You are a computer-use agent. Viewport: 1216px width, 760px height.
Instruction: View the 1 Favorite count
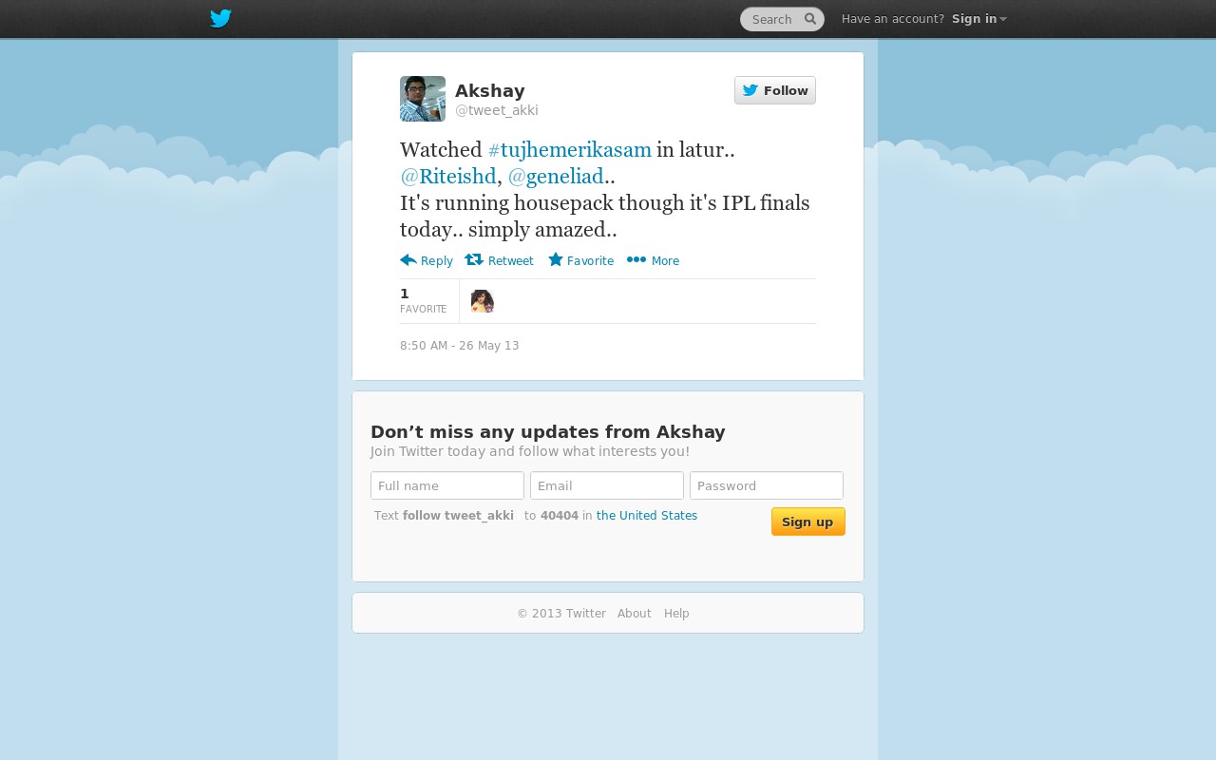tap(424, 301)
